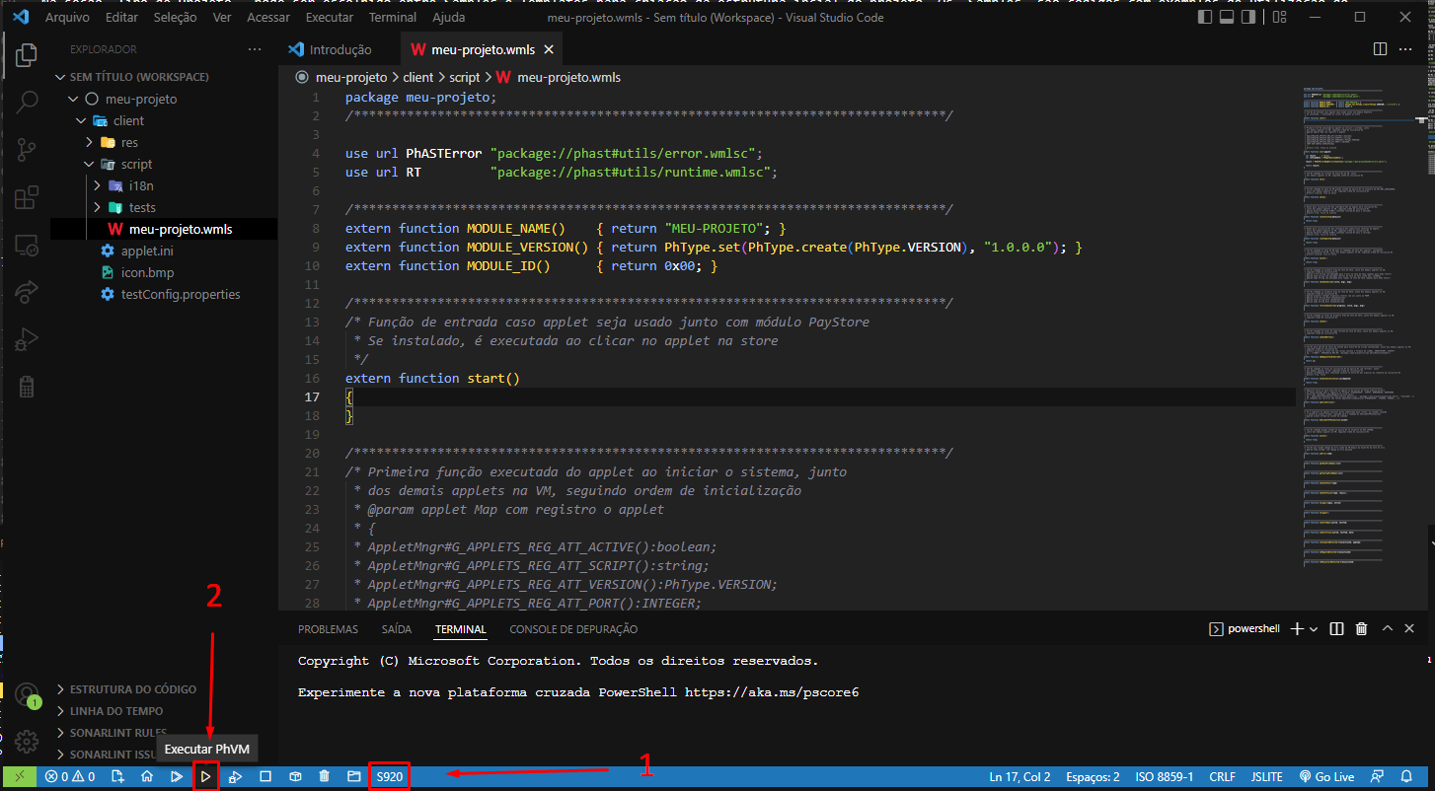
Task: Open the notifications bell in status bar
Action: tap(1408, 776)
